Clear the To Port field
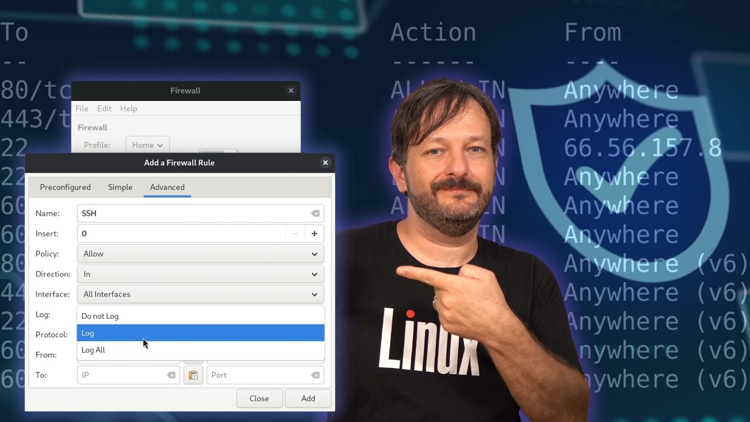This screenshot has height=422, width=750. point(315,375)
